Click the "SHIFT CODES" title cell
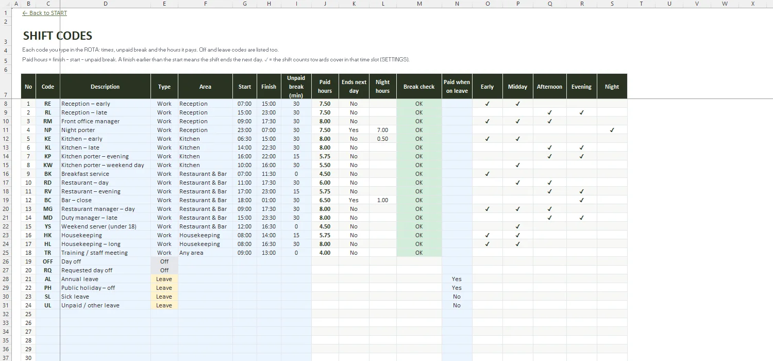Viewport: 773px width, 361px height. click(x=58, y=36)
